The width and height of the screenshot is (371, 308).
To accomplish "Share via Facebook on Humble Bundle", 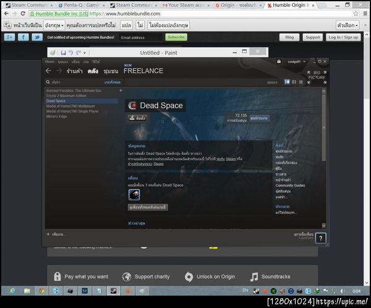I will point(23,37).
